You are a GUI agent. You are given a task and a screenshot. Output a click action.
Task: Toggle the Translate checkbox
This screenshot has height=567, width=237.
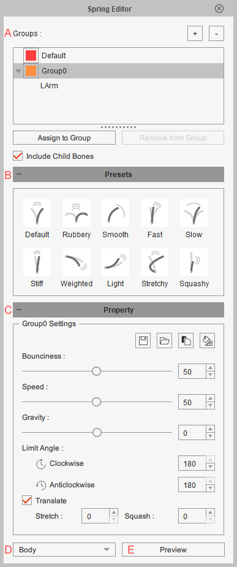[x=27, y=501]
